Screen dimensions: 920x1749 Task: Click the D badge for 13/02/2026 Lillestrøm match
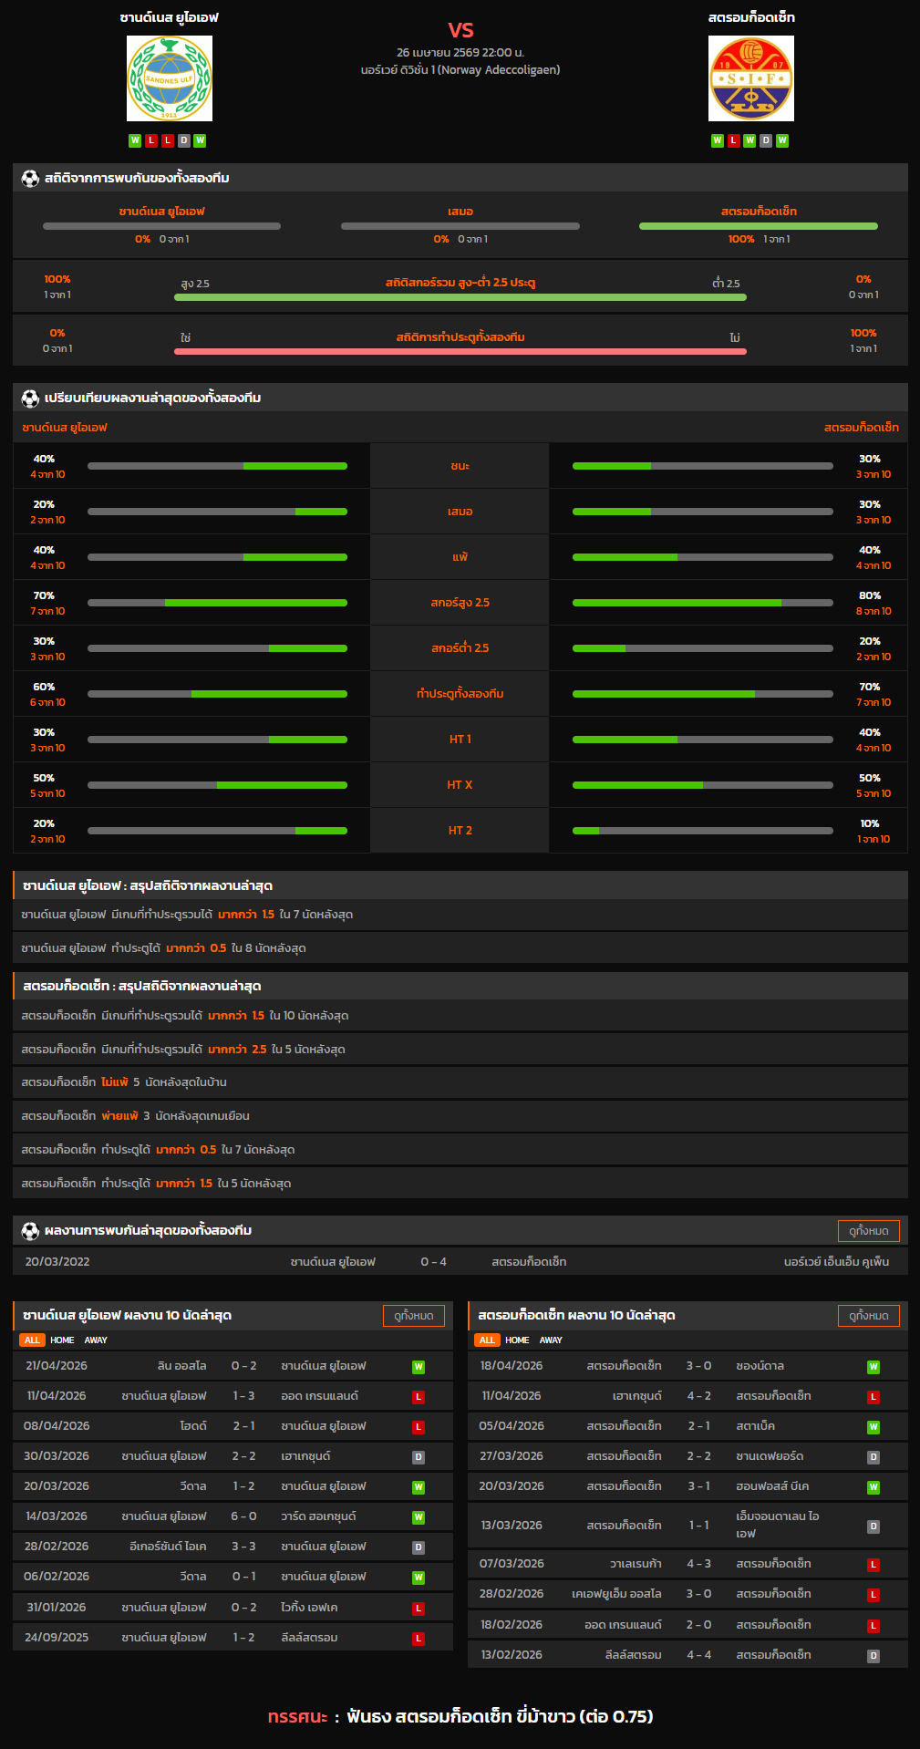873,1656
